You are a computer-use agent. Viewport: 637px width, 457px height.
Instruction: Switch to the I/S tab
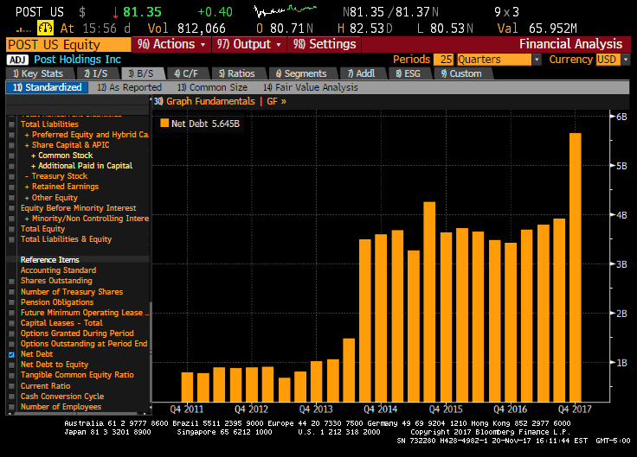[96, 73]
